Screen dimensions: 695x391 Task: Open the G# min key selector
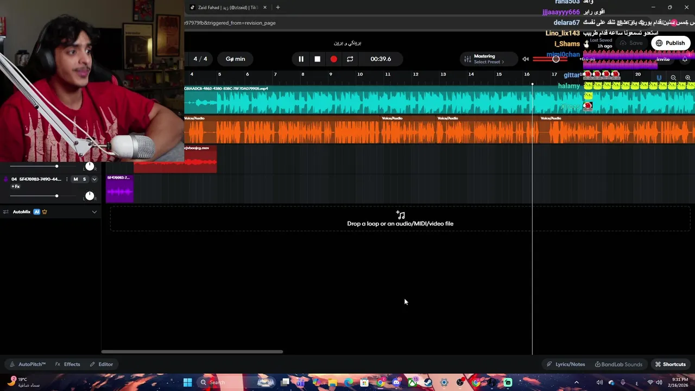(235, 59)
